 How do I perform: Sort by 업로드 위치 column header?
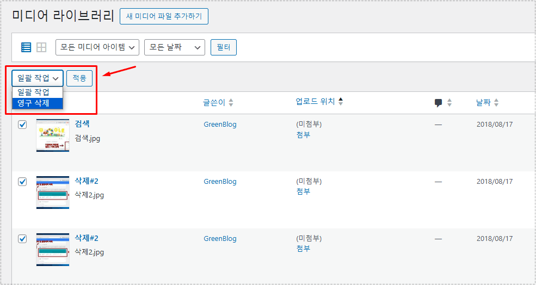click(x=319, y=102)
